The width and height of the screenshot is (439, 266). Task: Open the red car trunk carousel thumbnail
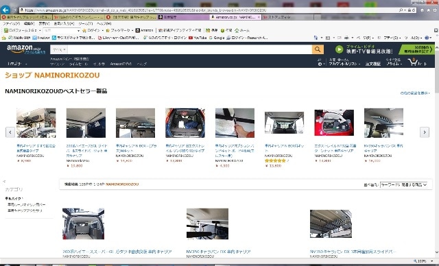[x=334, y=123]
